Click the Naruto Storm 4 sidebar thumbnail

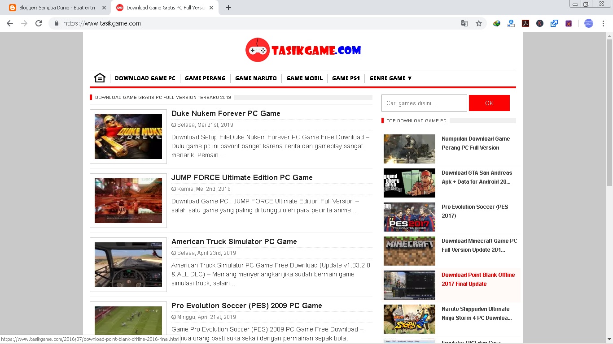coord(409,319)
